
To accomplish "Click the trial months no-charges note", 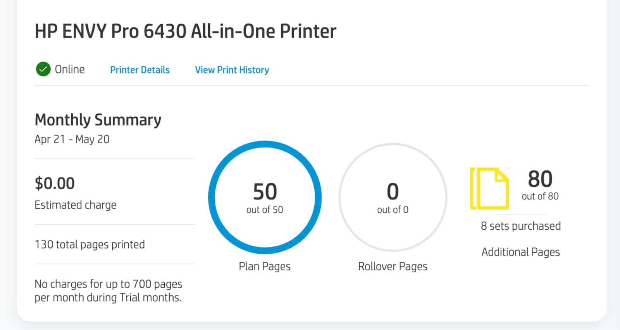I will pyautogui.click(x=108, y=290).
